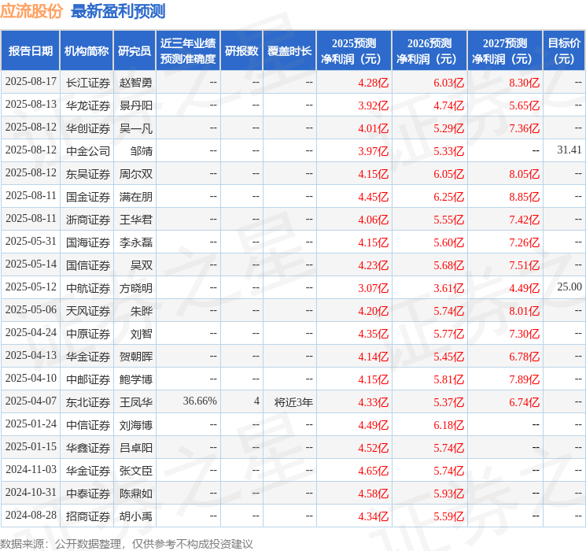Select researcher 胡小禹
This screenshot has height=551, width=586.
(135, 516)
